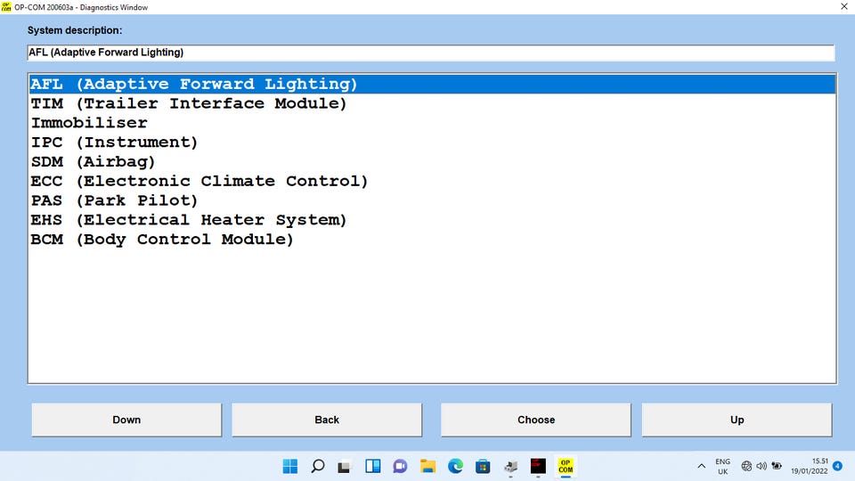Open Chat from taskbar
This screenshot has height=481, width=855.
(x=400, y=466)
